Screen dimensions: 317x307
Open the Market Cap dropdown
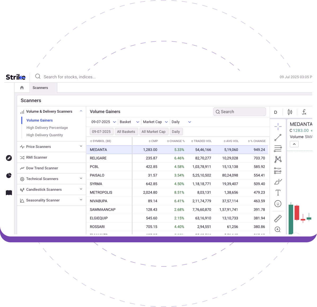click(155, 122)
